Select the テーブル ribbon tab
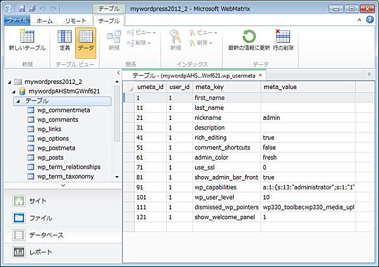379x267 pixels. (109, 21)
